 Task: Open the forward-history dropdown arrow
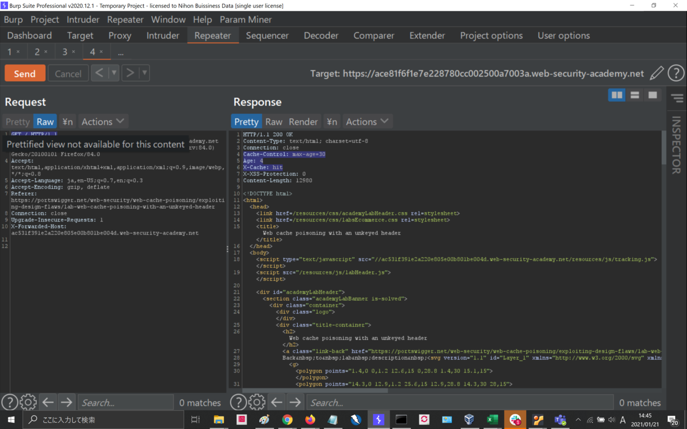pyautogui.click(x=144, y=73)
